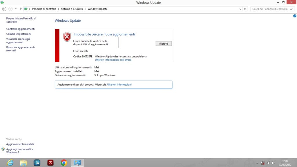This screenshot has height=167, width=297.
Task: Click the Action Center flag tray icon
Action: [262, 163]
